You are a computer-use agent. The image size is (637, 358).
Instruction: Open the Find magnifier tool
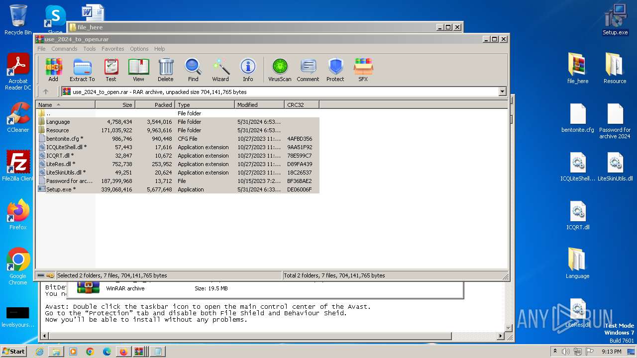coord(193,70)
